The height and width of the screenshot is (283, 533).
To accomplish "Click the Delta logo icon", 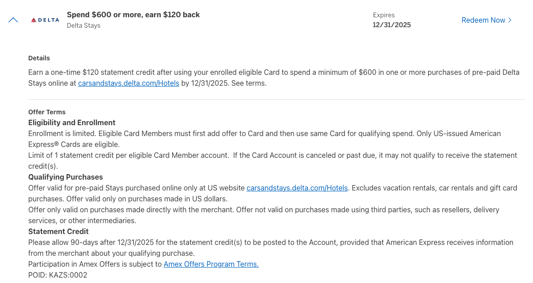I will (45, 20).
